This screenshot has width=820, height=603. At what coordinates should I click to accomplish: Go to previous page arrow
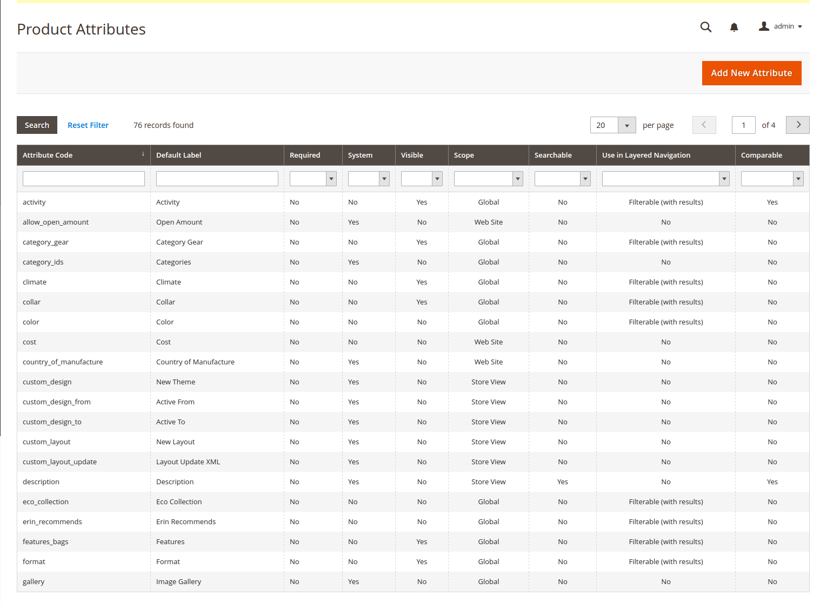pyautogui.click(x=704, y=125)
